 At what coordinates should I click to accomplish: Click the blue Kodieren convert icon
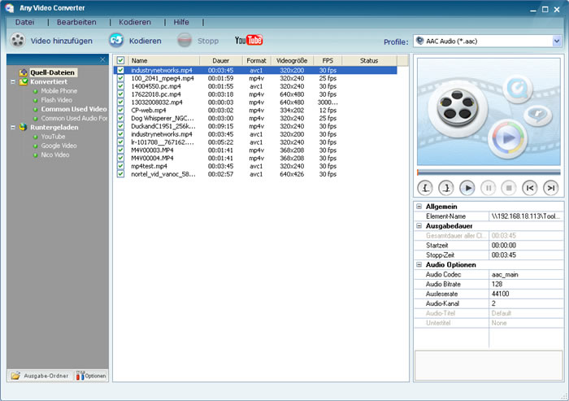pyautogui.click(x=116, y=41)
